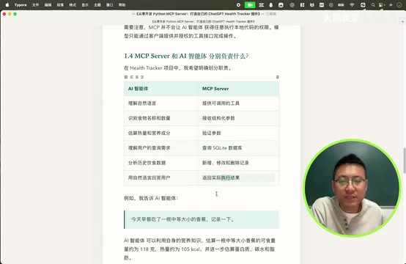The width and height of the screenshot is (406, 264).
Task: Click the line 例如，我告诉 AI 智能体
Action: pos(151,198)
